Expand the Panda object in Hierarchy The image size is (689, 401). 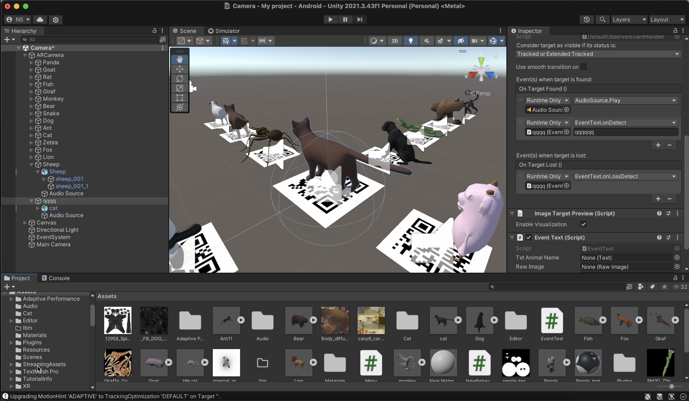point(31,63)
